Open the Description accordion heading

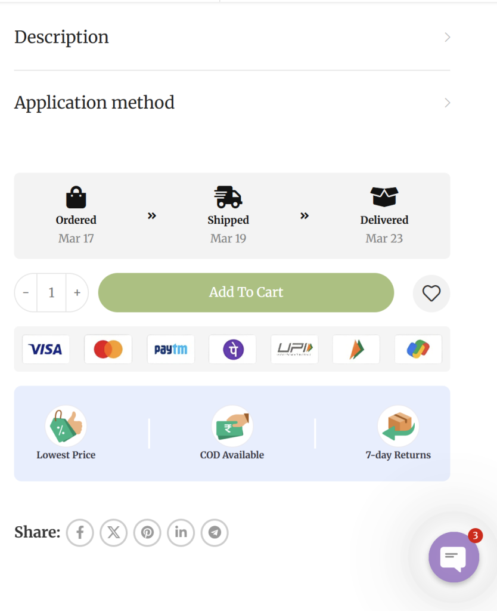click(61, 38)
